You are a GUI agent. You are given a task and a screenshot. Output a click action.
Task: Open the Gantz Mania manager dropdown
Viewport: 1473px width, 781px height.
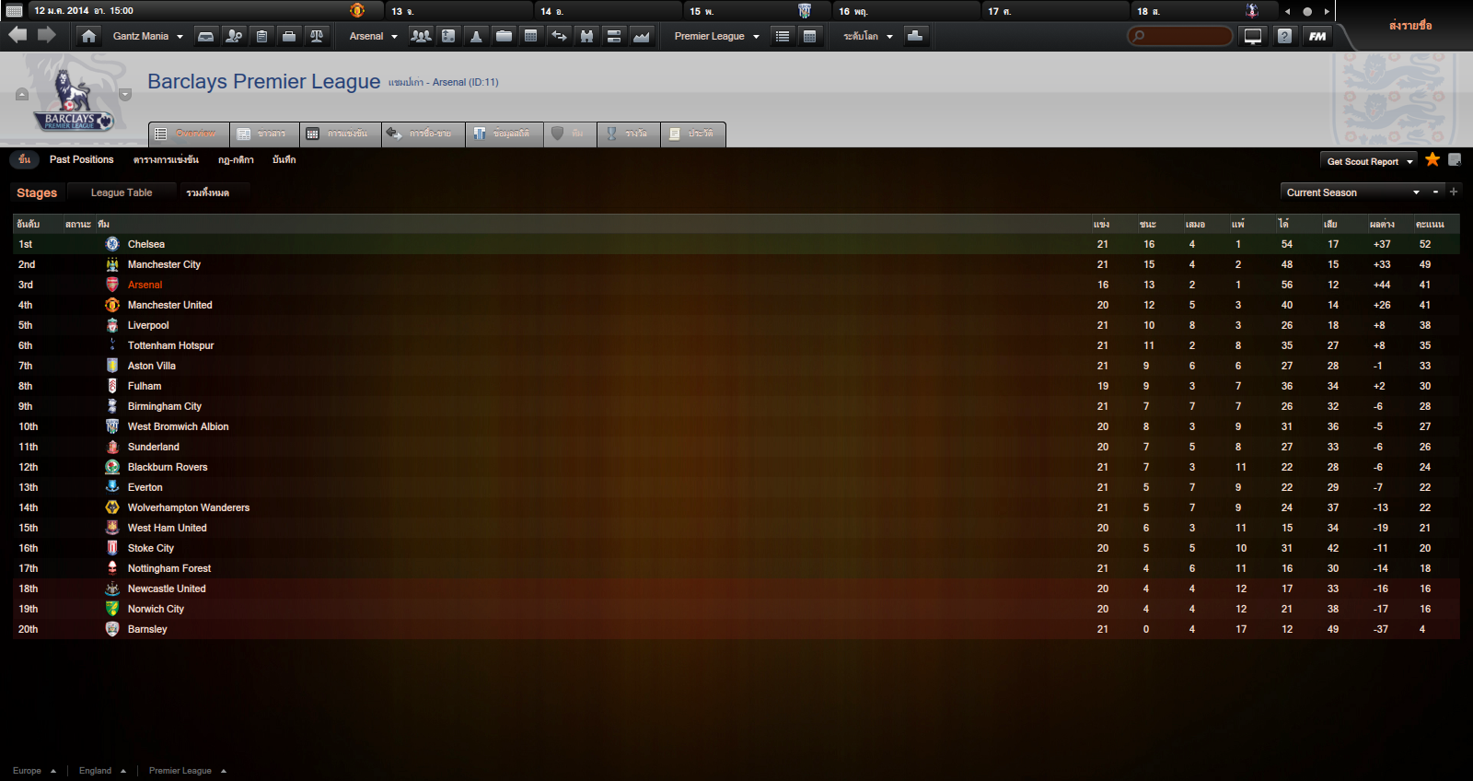[x=147, y=36]
